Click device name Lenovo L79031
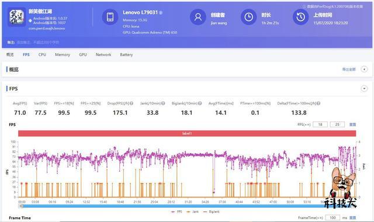This screenshot has width=374, height=222. point(140,12)
